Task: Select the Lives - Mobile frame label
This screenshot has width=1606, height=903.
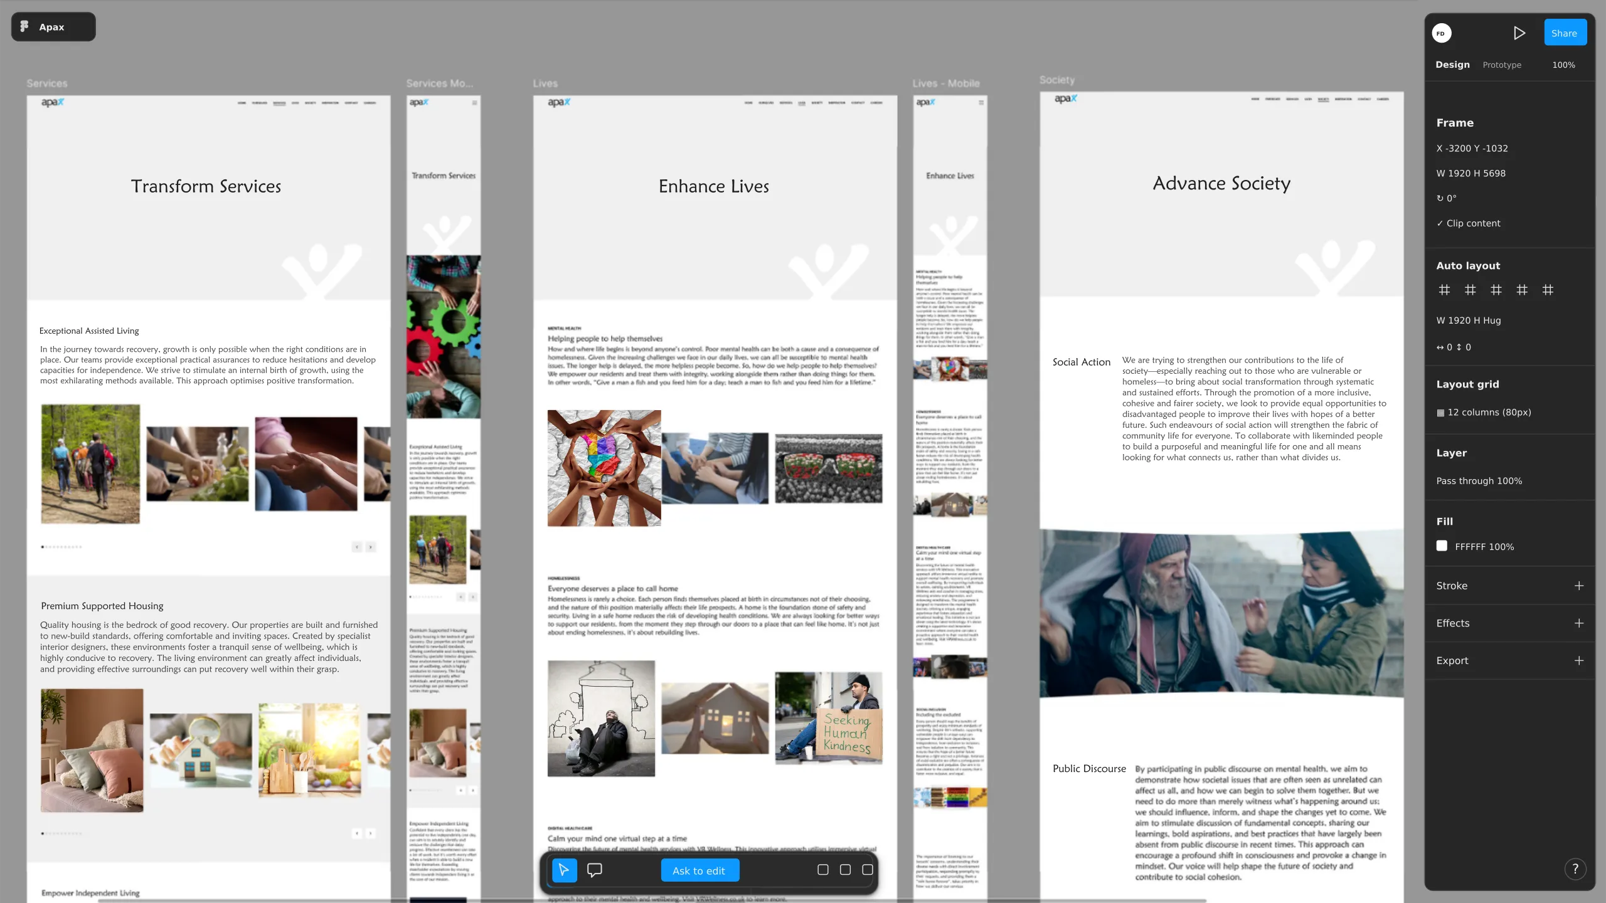Action: click(945, 83)
